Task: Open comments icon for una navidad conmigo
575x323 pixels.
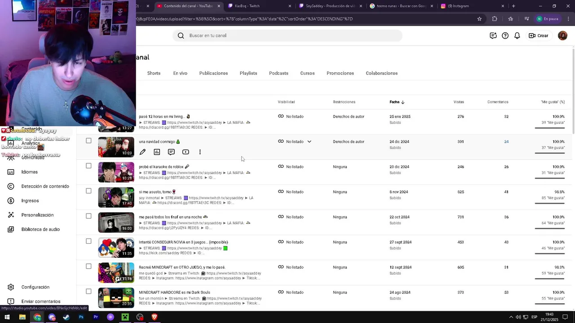Action: [171, 152]
